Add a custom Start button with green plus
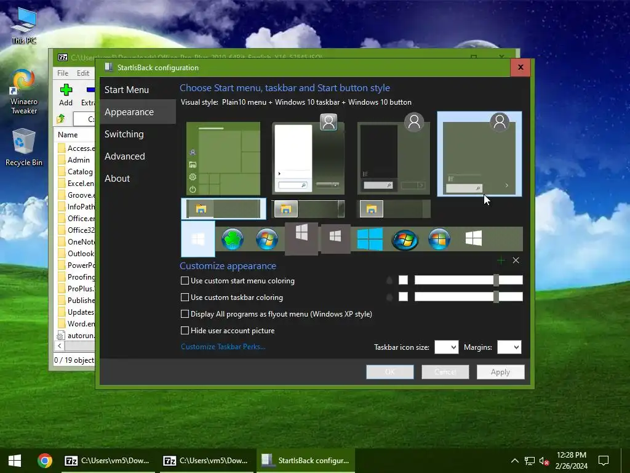The width and height of the screenshot is (630, 473). pyautogui.click(x=501, y=261)
